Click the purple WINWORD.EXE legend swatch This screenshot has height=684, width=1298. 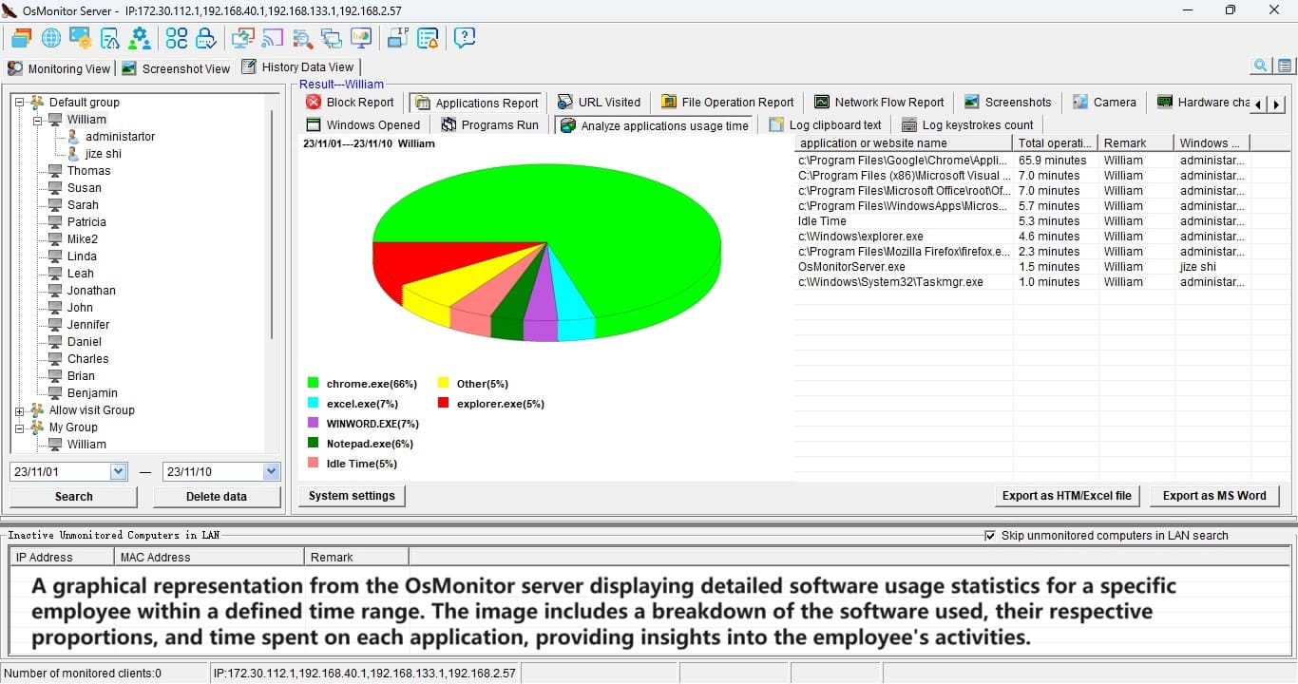pos(313,424)
